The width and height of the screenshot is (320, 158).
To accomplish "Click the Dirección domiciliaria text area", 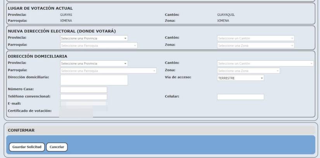I will (94, 80).
